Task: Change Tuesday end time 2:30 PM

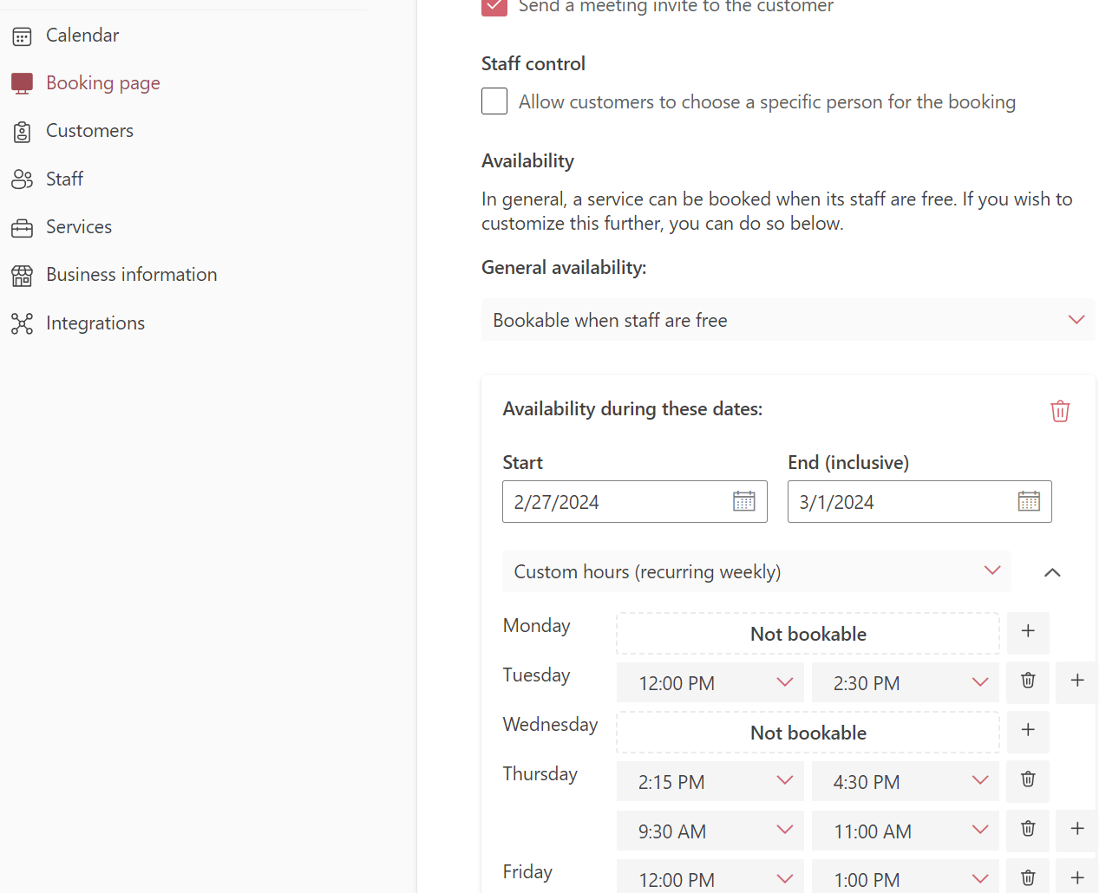Action: (906, 682)
